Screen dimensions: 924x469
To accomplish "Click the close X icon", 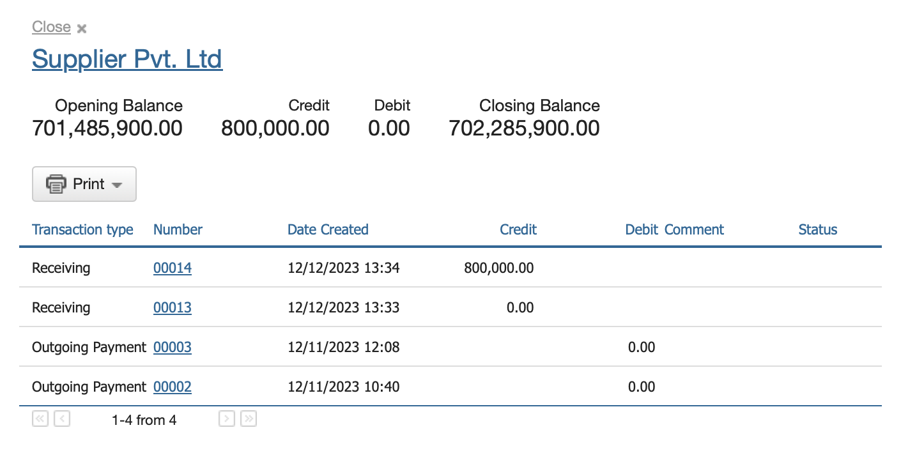I will point(82,28).
